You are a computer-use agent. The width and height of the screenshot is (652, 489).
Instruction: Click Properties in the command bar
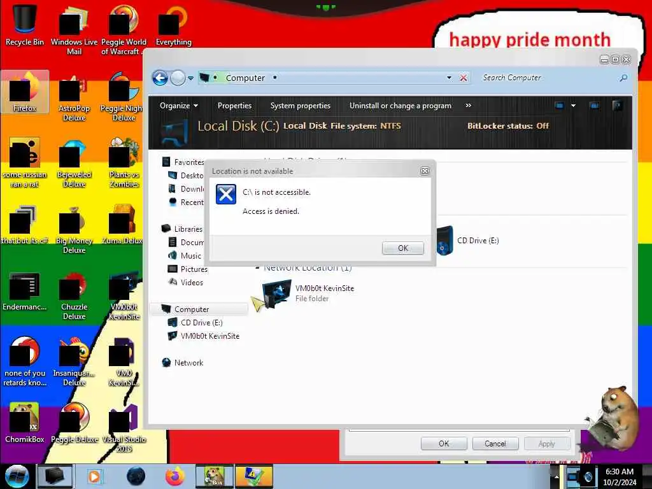pyautogui.click(x=234, y=106)
